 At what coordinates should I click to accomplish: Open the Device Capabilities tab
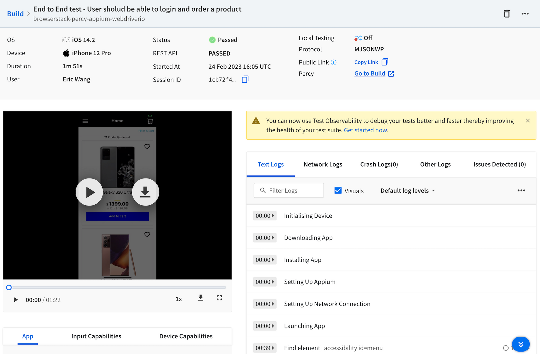(x=186, y=336)
